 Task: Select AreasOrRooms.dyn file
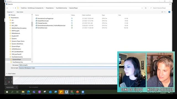pyautogui.click(x=43, y=21)
